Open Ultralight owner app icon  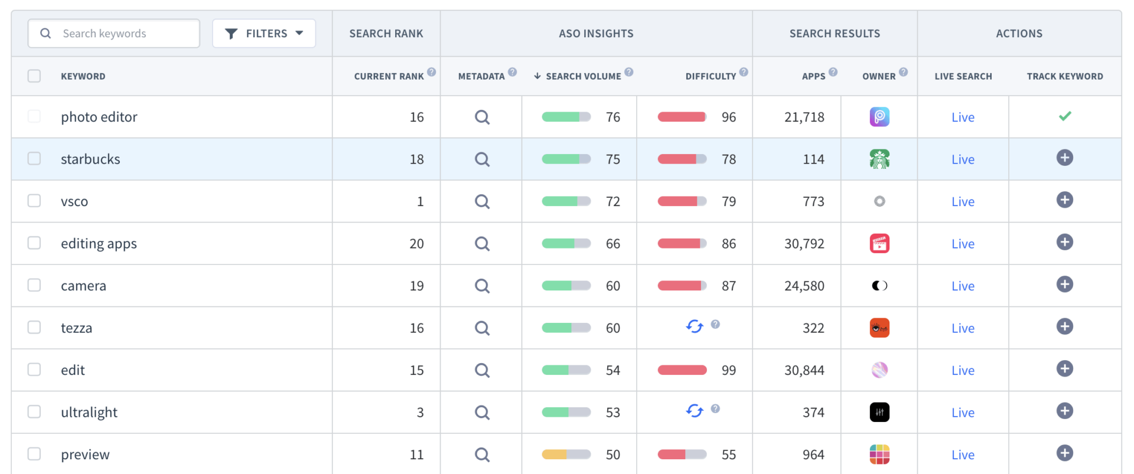[x=879, y=413]
